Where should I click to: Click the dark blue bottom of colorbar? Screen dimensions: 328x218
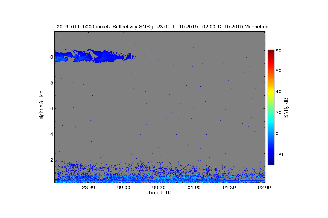coord(271,163)
